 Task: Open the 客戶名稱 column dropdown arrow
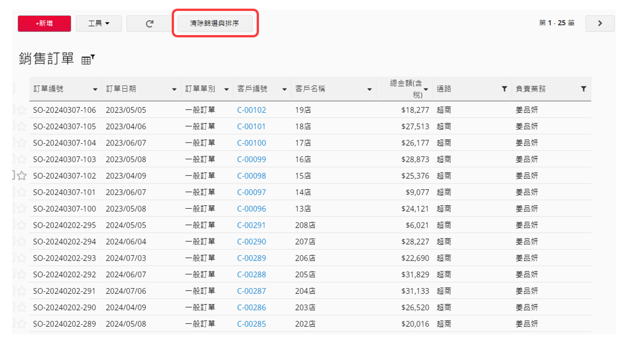point(369,90)
